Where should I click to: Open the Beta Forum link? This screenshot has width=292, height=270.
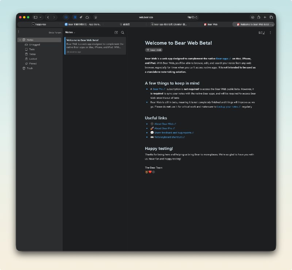(x=55, y=32)
